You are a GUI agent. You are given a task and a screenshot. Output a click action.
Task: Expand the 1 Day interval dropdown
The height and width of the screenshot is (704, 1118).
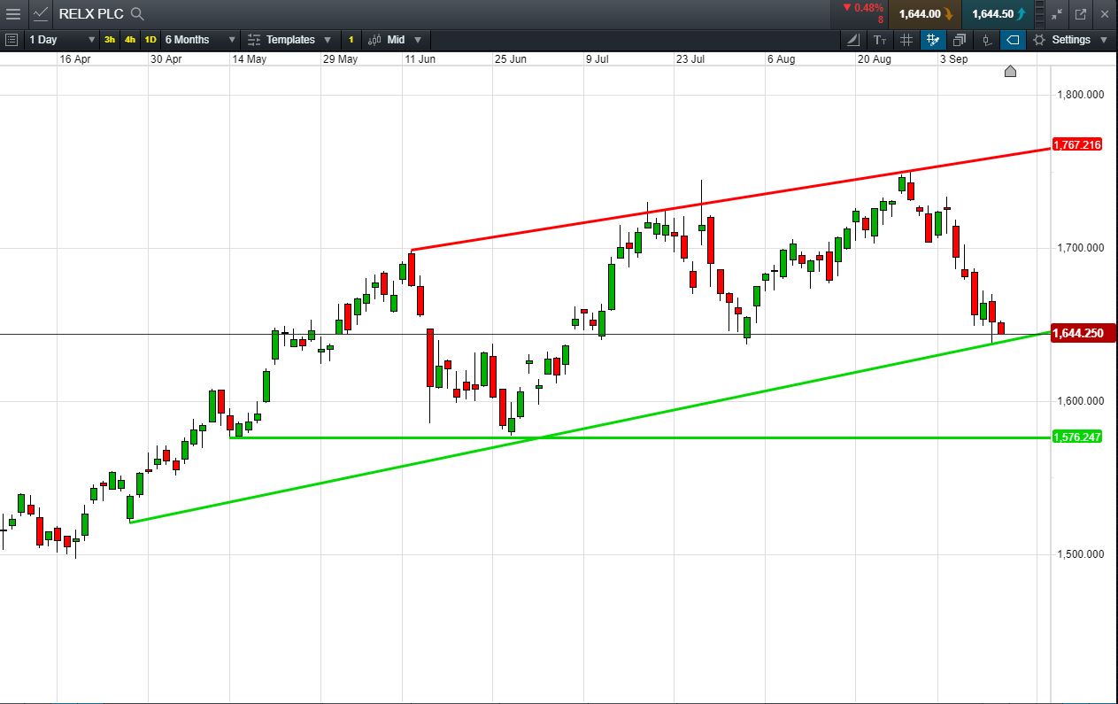click(61, 40)
